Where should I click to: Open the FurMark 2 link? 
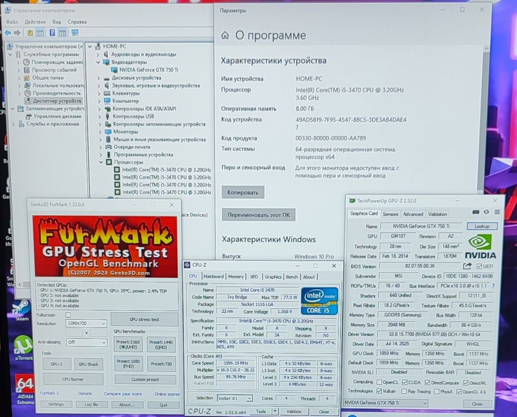49,393
